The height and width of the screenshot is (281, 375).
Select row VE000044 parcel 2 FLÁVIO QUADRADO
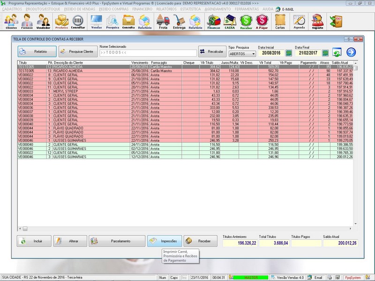click(x=185, y=132)
